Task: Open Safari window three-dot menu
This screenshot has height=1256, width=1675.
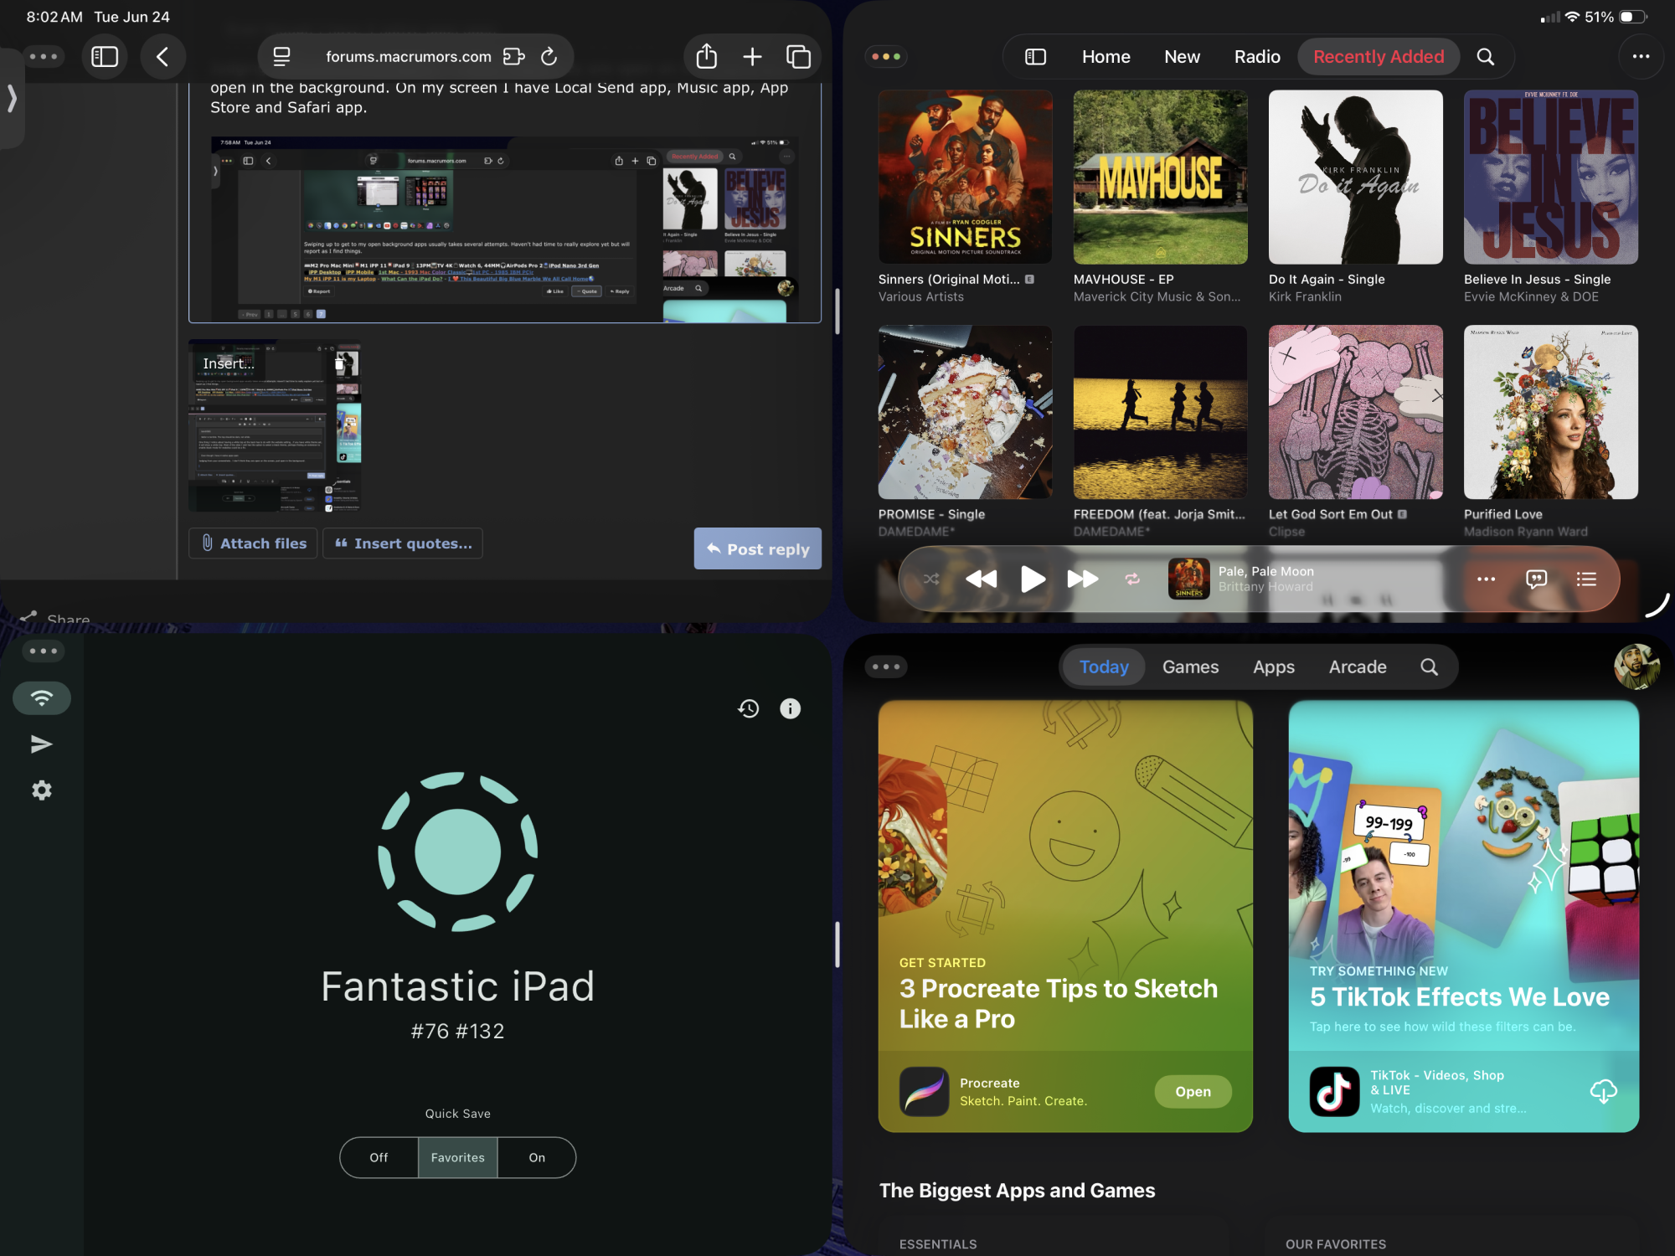Action: pos(44,57)
